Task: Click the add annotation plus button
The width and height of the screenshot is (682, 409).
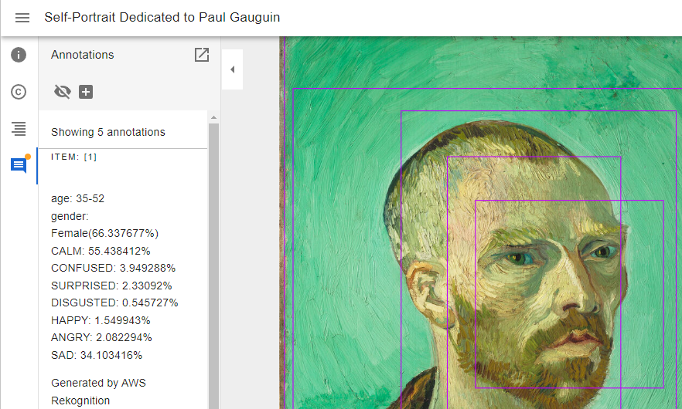Action: 86,92
